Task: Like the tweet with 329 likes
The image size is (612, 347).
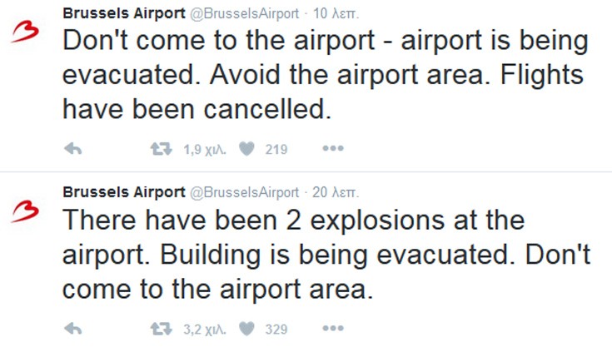Action: tap(246, 329)
